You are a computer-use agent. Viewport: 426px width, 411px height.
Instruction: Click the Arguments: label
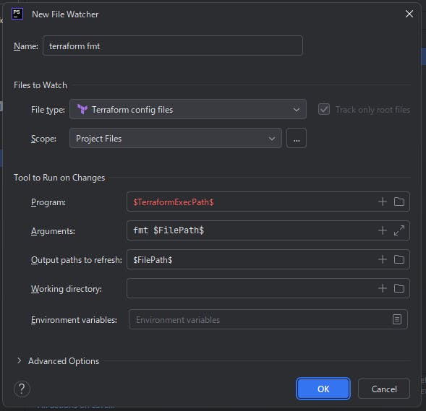[x=53, y=231]
